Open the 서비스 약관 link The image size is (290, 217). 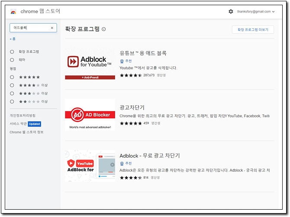coord(18,124)
